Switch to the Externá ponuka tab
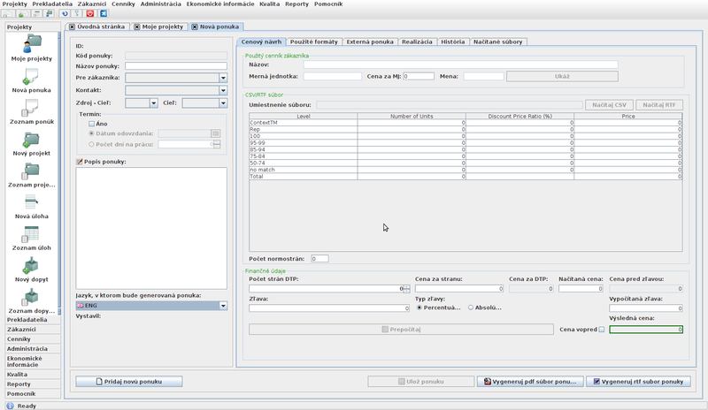Screen dimensions: 708x410 [370, 42]
